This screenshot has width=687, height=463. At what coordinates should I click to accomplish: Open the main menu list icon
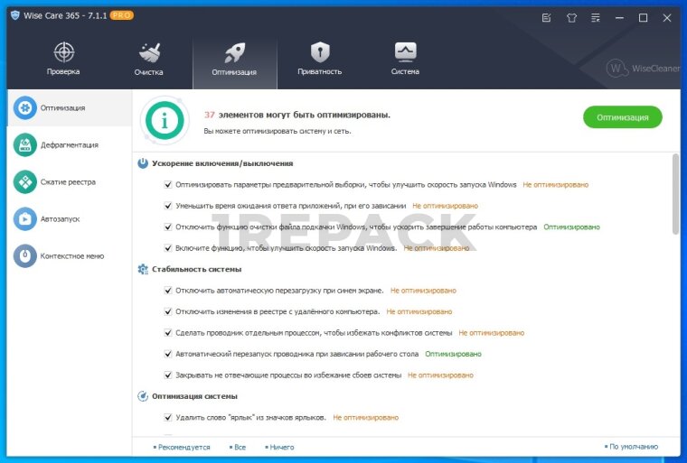coord(596,17)
